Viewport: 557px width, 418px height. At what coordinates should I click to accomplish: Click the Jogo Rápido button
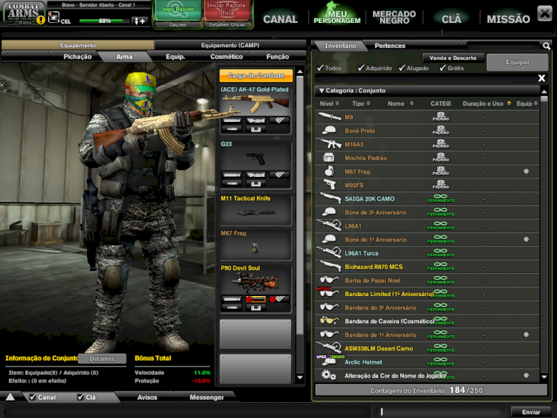coord(178,11)
